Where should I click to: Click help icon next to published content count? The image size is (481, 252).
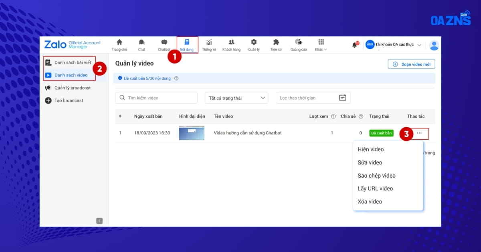coord(176,78)
